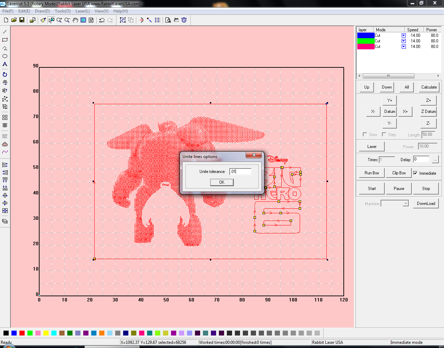
Task: Click the Open folder icon in toolbar
Action: (14, 20)
